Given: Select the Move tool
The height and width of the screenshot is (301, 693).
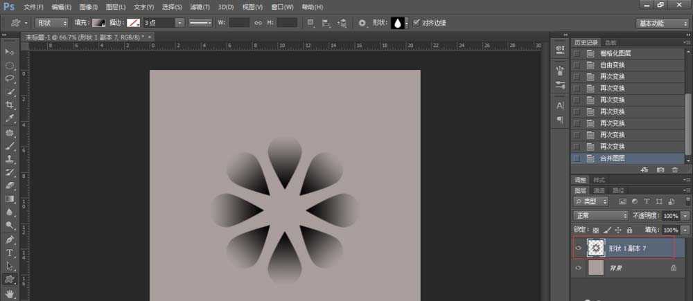Looking at the screenshot, I should click(10, 53).
